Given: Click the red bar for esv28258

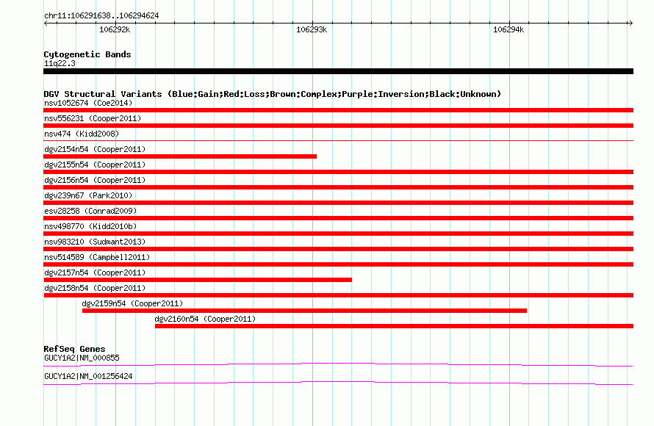Looking at the screenshot, I should coord(338,218).
